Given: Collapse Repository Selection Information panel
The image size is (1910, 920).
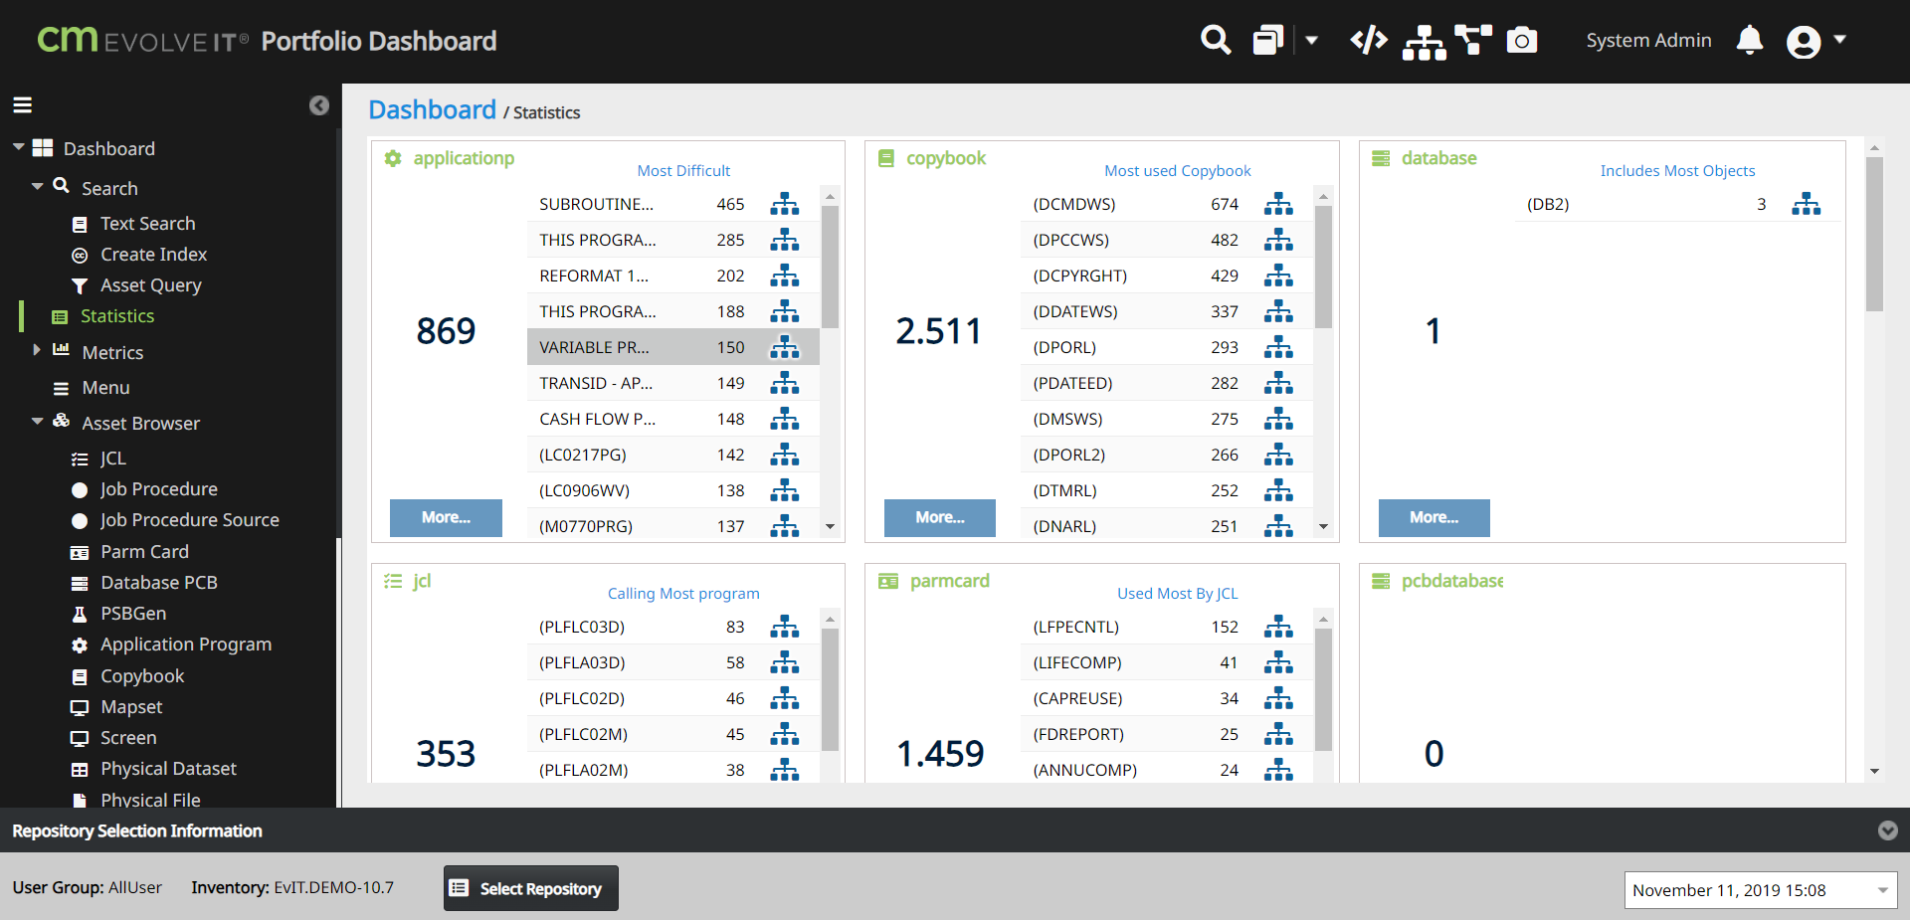Looking at the screenshot, I should coord(1887,830).
